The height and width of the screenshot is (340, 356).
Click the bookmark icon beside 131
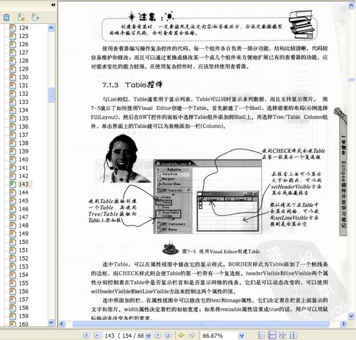point(12,85)
